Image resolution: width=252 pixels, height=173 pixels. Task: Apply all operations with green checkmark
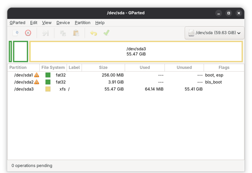pos(106,33)
